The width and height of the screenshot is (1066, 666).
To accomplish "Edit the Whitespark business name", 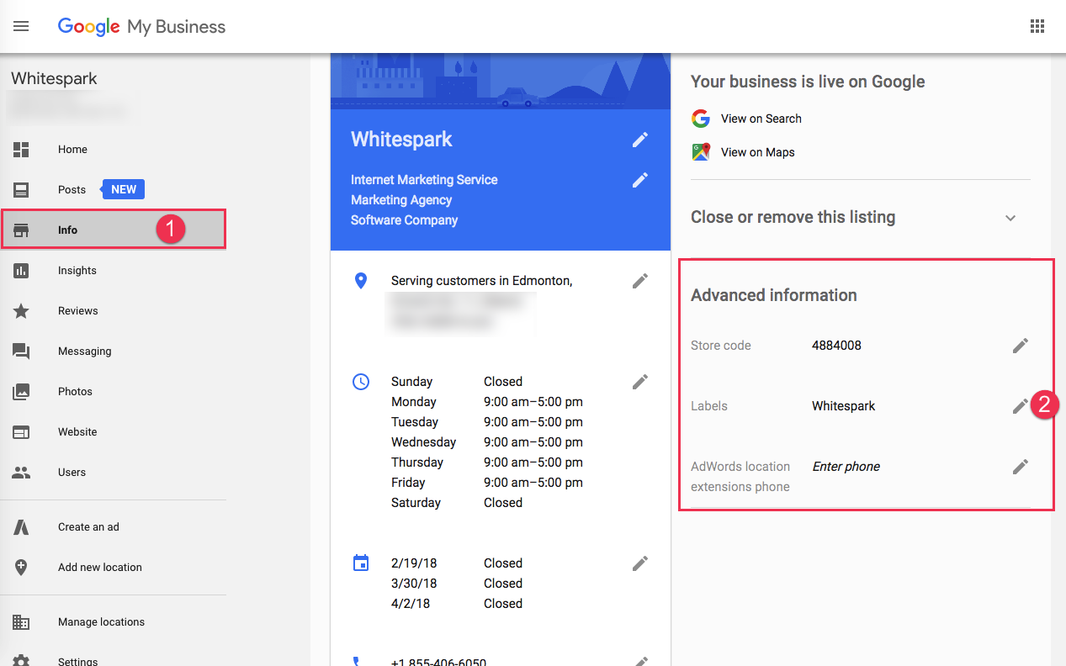I will coord(640,140).
